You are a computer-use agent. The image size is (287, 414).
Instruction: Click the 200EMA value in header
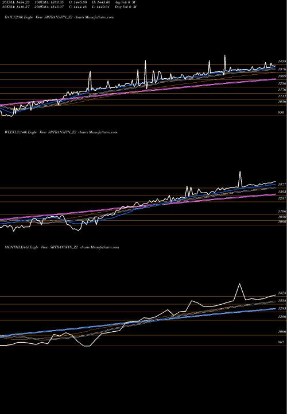pos(49,7)
